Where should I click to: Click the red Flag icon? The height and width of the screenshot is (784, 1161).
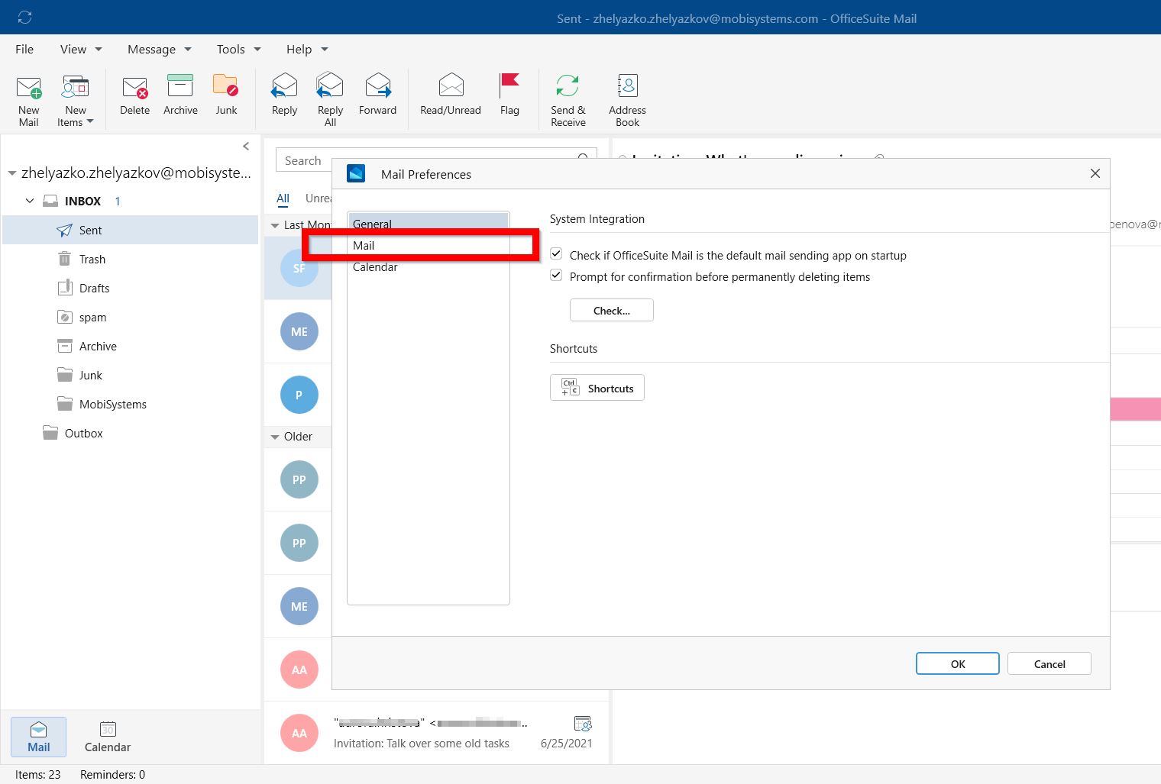point(509,85)
